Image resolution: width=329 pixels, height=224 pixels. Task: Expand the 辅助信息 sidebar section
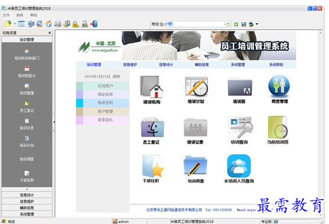coord(27,208)
